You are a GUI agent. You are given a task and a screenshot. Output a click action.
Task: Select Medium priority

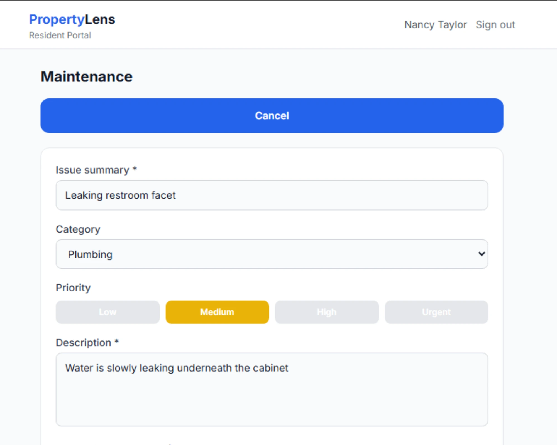tap(217, 312)
